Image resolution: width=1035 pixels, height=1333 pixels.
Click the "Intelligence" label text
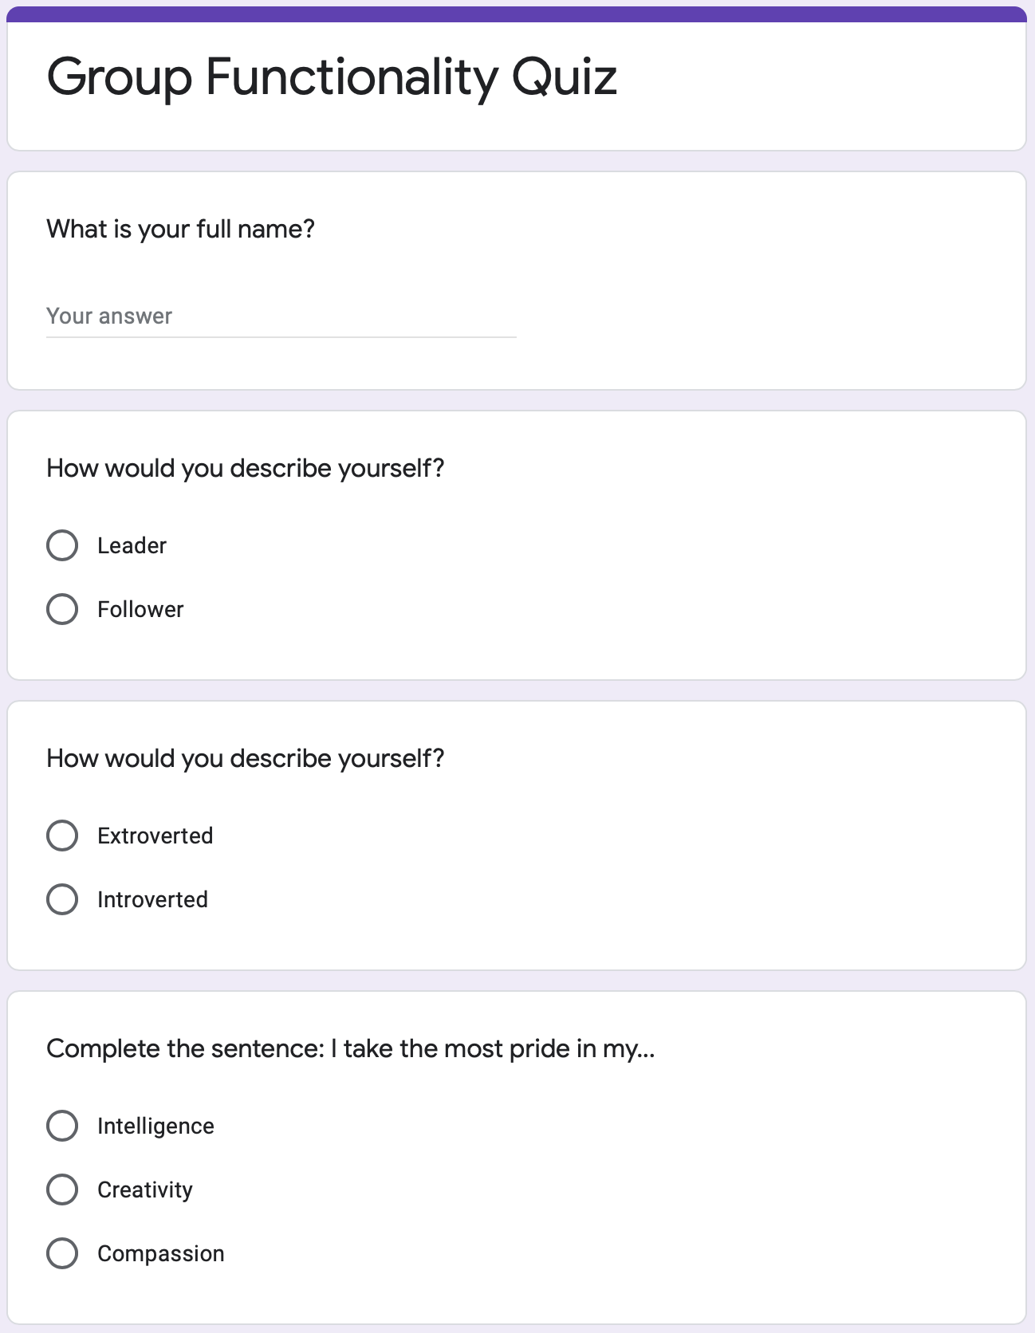(x=155, y=1127)
